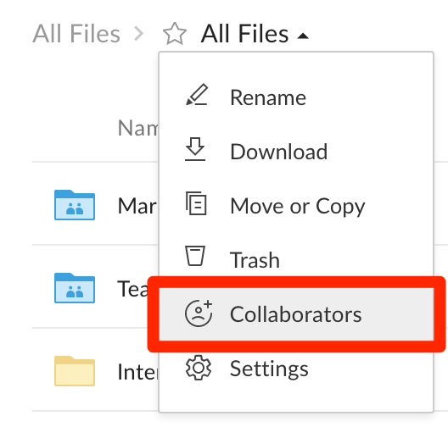Click the folder name starting with Mar

(x=137, y=206)
